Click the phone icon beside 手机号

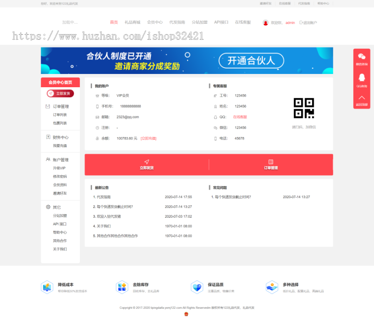point(97,106)
